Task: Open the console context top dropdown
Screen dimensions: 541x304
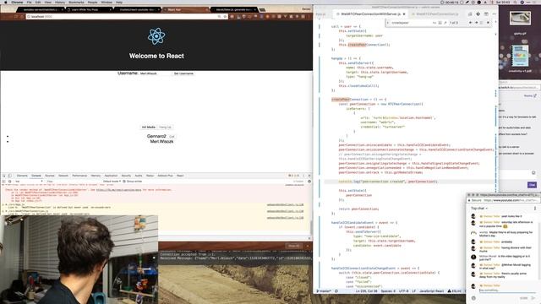Action: coord(29,182)
